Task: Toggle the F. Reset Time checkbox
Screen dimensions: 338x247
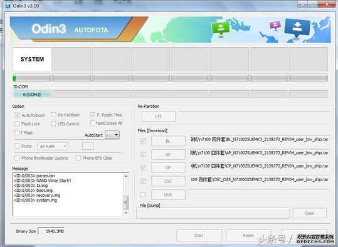Action: 93,115
